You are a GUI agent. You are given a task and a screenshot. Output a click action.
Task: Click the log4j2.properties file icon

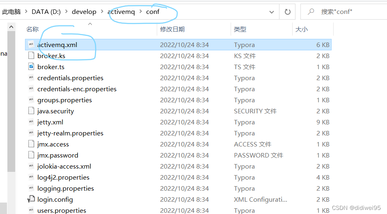click(x=31, y=177)
